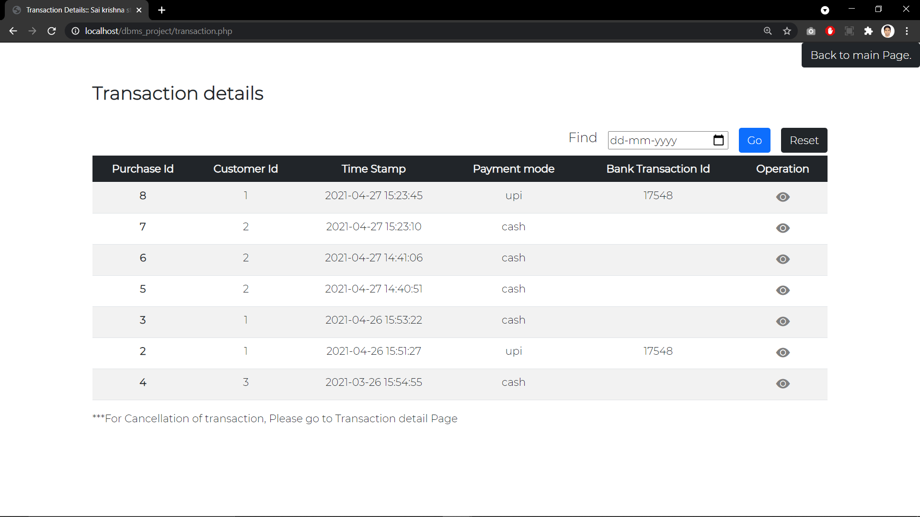Open the zoom magnifier in address bar
920x517 pixels.
tap(768, 31)
